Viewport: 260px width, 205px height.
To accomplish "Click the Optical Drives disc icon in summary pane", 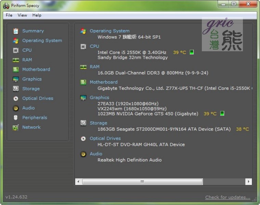I will coord(83,139).
